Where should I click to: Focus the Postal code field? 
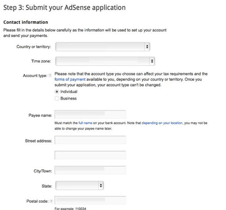90,200
